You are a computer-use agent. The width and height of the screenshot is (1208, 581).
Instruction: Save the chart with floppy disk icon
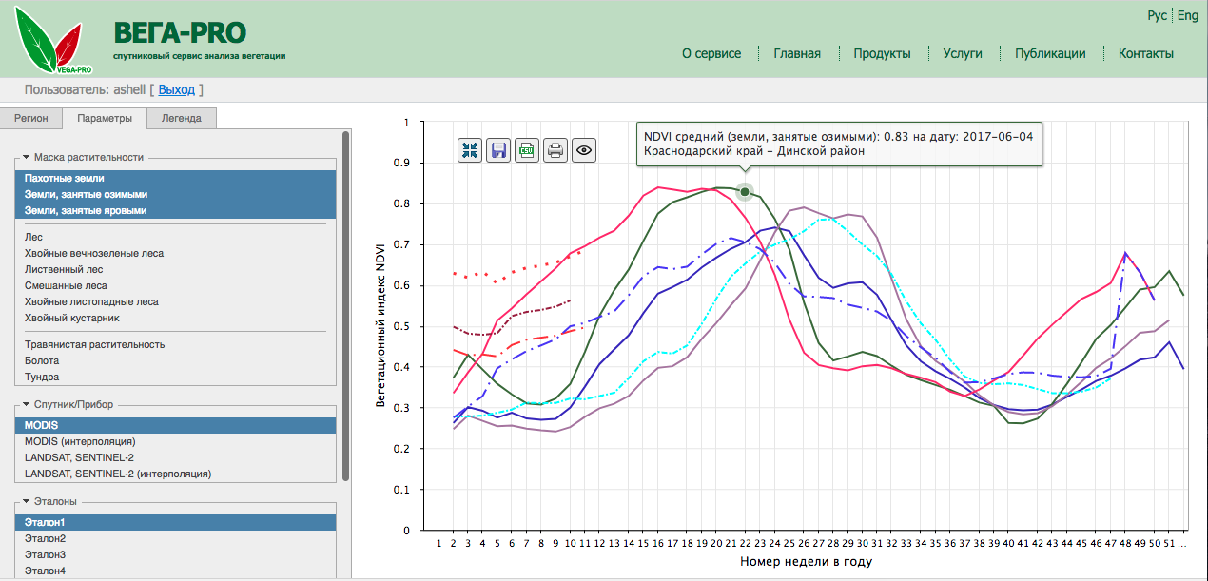(x=498, y=149)
